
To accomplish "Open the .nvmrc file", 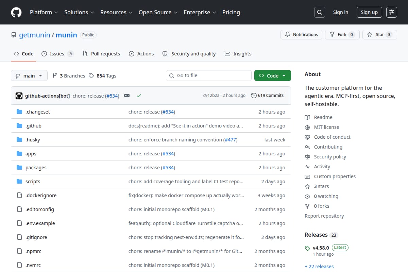I will pyautogui.click(x=33, y=265).
